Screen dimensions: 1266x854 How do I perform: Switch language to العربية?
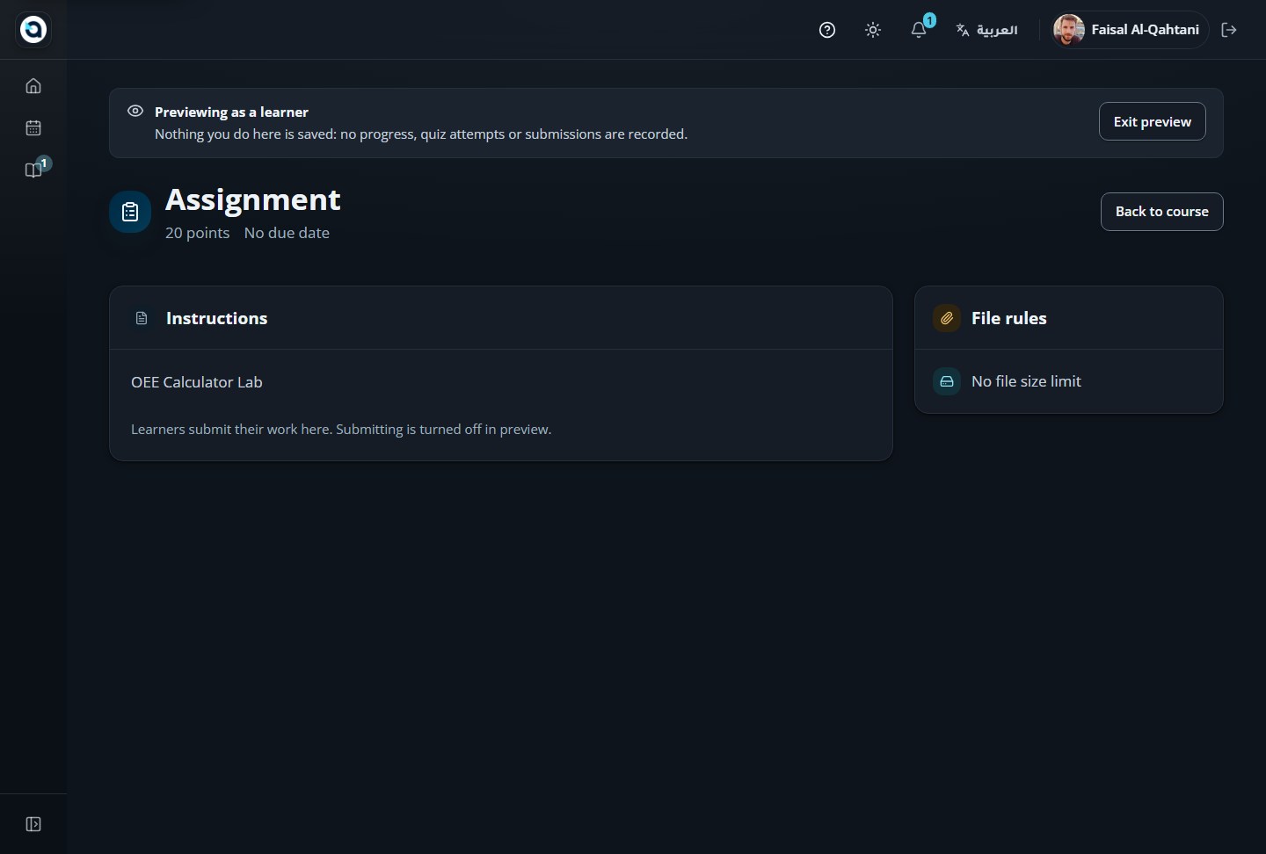[986, 30]
